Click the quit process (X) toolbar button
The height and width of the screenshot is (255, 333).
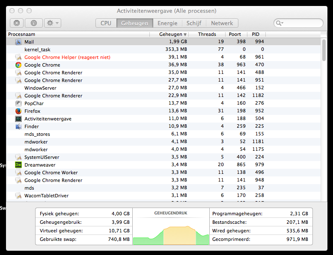[17, 23]
